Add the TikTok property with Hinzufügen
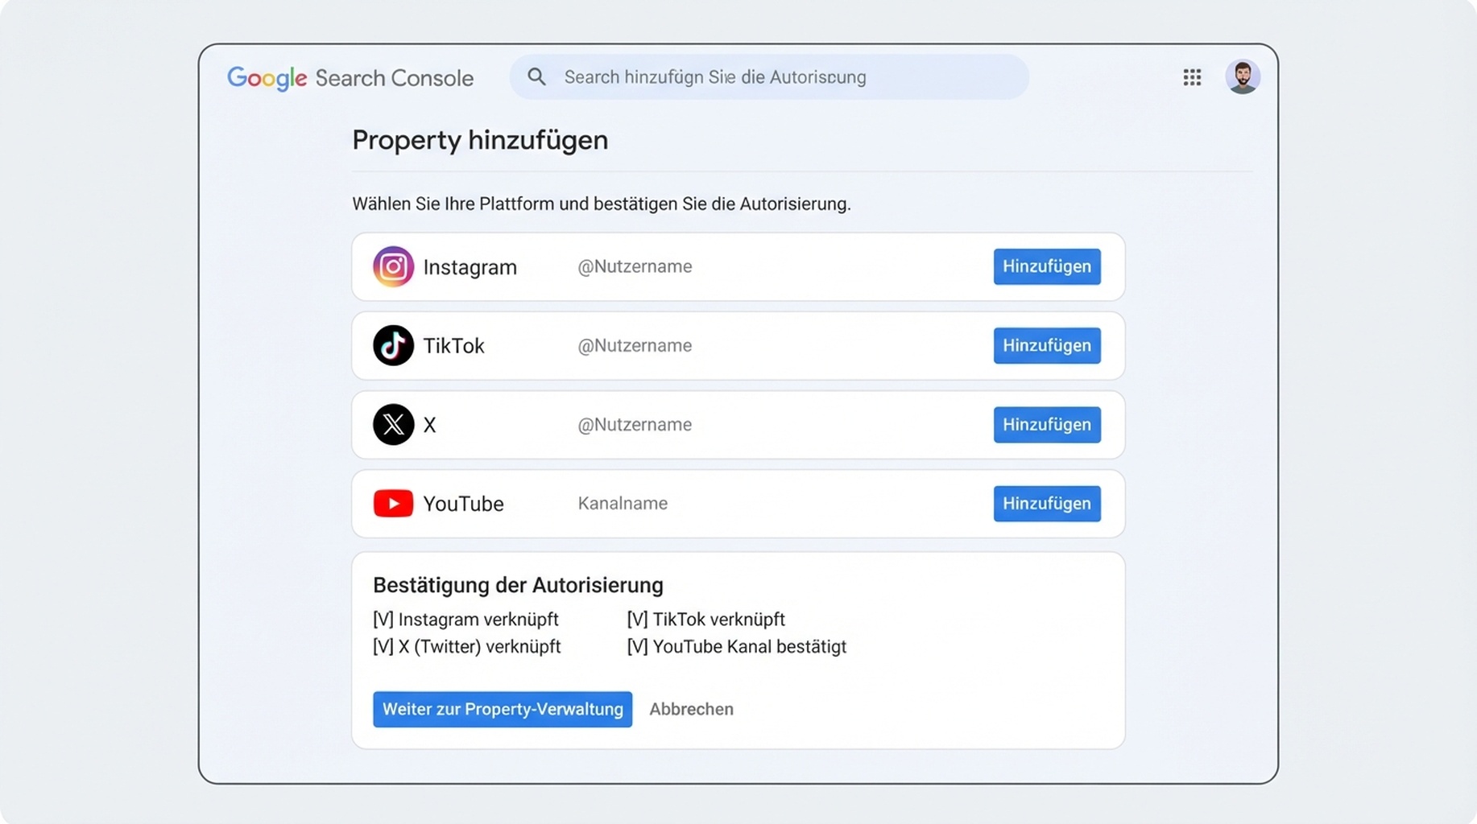 pos(1047,345)
